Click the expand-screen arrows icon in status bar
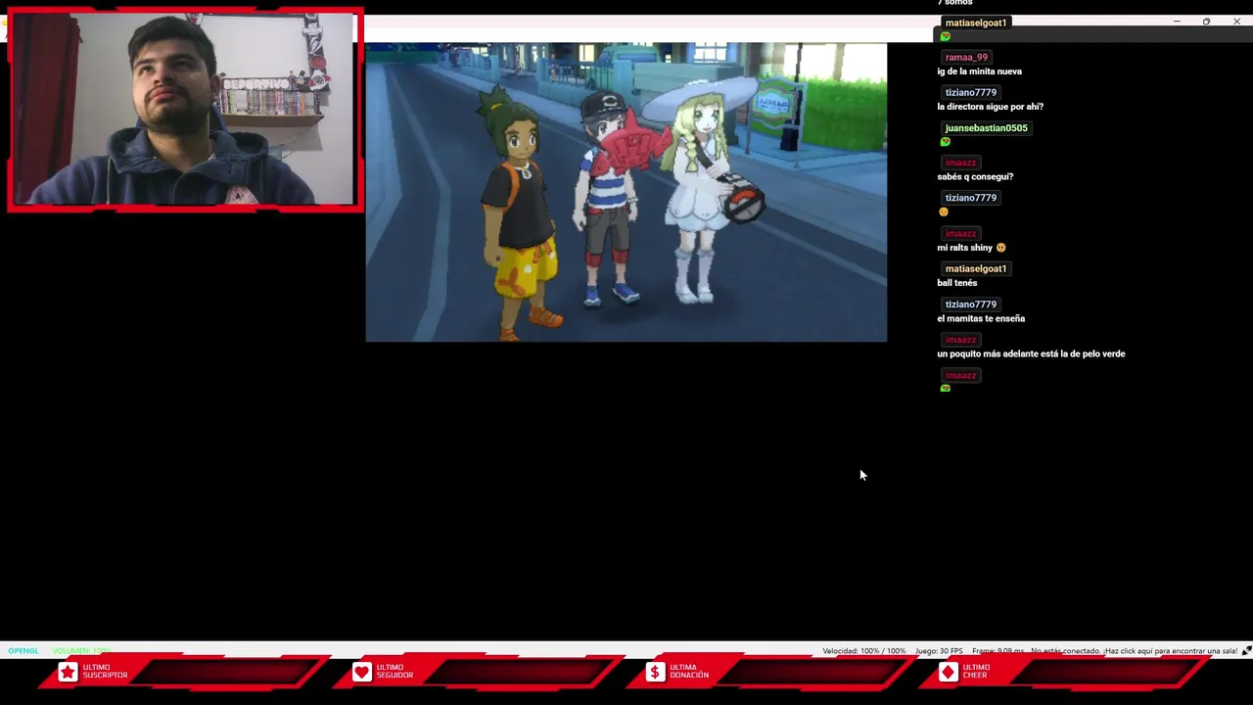The image size is (1253, 705). [1246, 651]
